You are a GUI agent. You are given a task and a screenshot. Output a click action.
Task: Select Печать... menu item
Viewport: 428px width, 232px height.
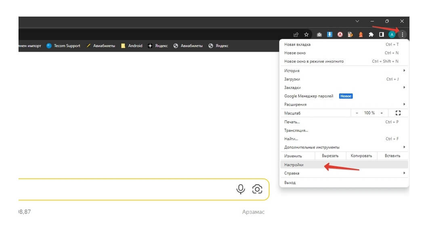pos(344,122)
